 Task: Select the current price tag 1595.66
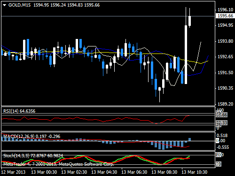point(225,16)
